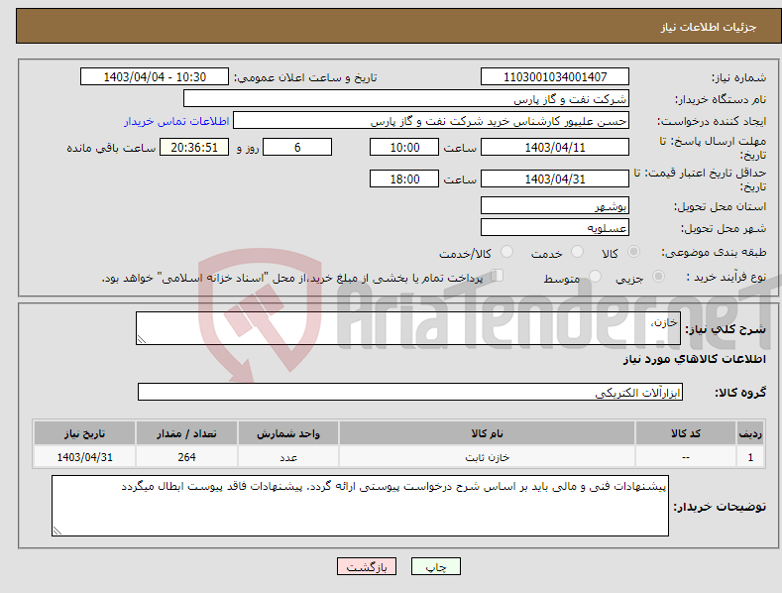Click the announcement date field 1403/04/04 - 10:30
782x593 pixels.
click(154, 77)
